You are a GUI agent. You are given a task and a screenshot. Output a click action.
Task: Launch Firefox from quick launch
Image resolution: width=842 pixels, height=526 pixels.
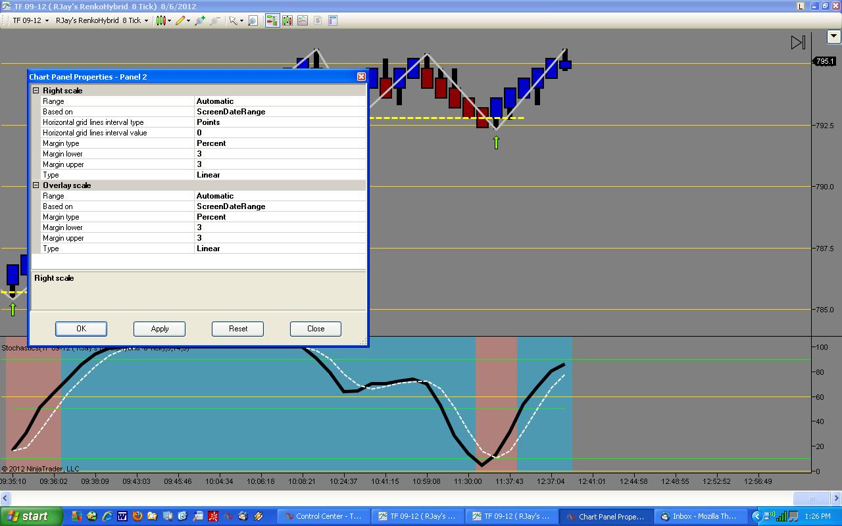137,516
